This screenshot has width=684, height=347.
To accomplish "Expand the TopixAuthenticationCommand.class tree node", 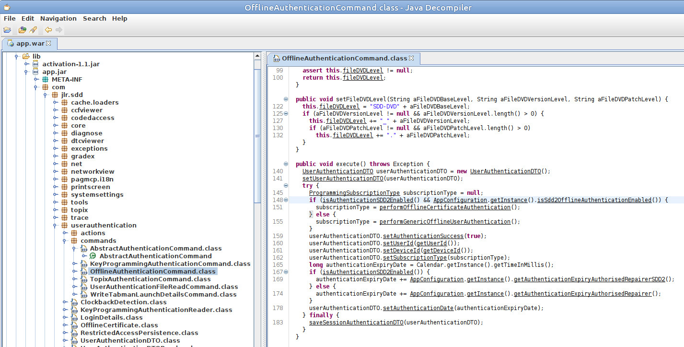I will tap(74, 279).
